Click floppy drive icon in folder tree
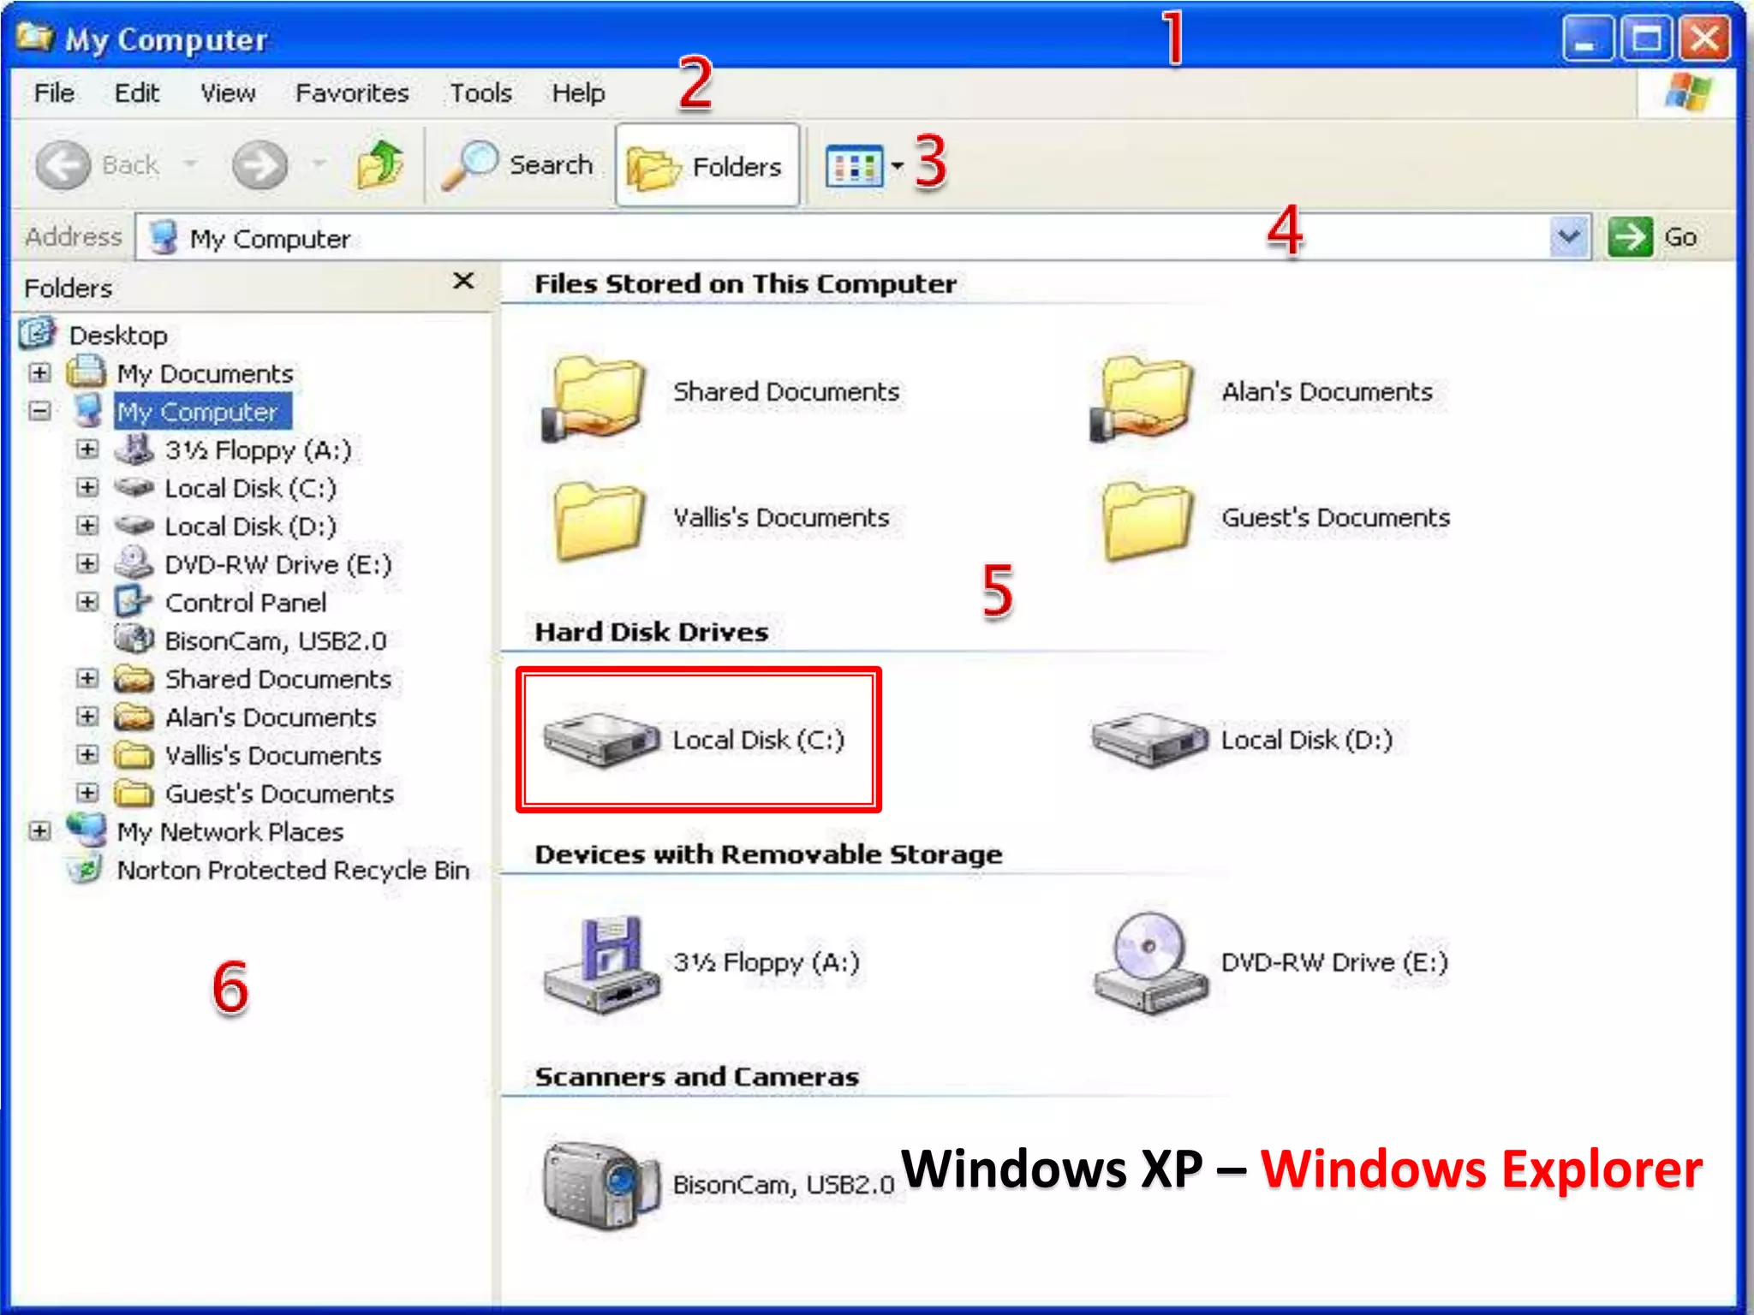This screenshot has height=1315, width=1754. 134,449
